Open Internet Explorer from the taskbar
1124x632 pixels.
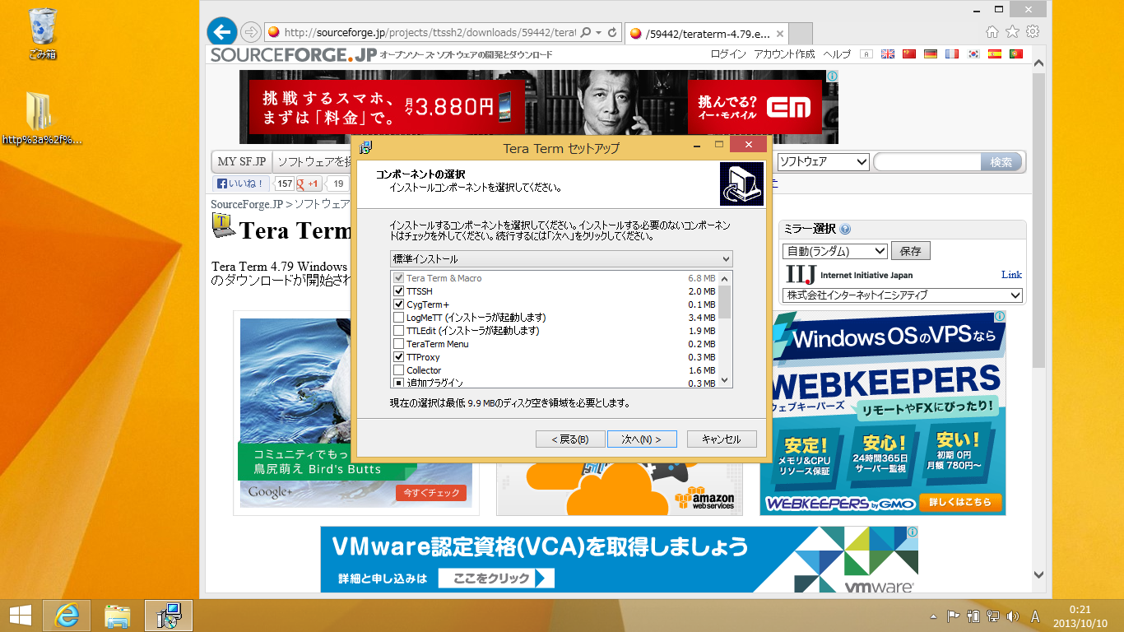point(67,615)
